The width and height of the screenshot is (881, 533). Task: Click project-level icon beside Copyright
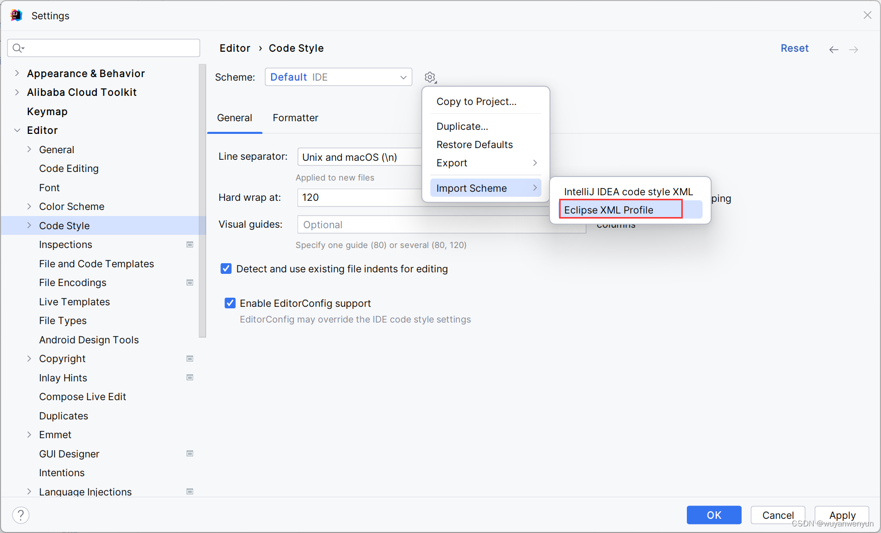(x=190, y=359)
